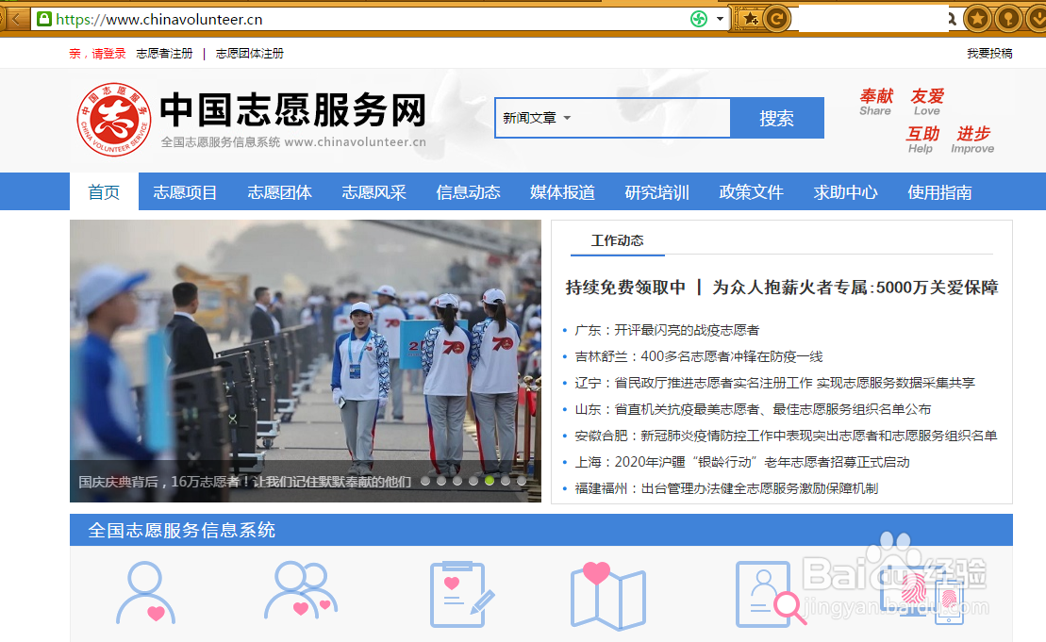Click the single volunteer registration icon
The image size is (1046, 642).
(x=146, y=594)
